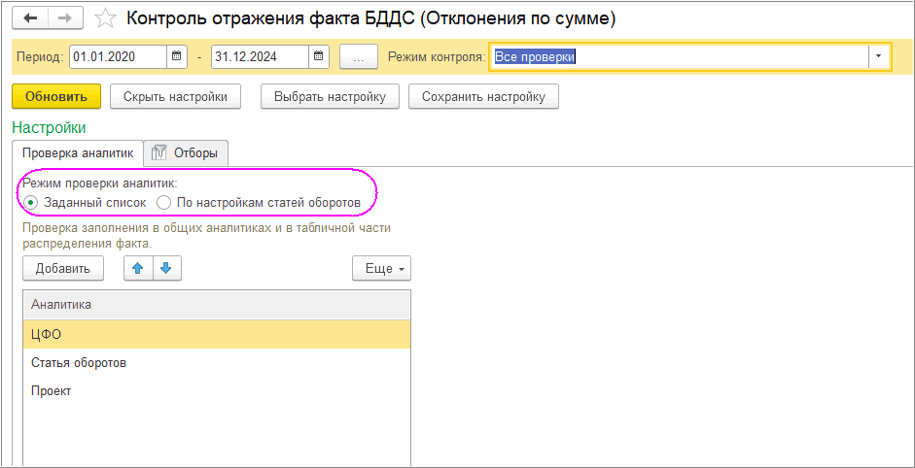Select the "Заданный список" radio option
Image resolution: width=915 pixels, height=468 pixels.
click(x=32, y=202)
